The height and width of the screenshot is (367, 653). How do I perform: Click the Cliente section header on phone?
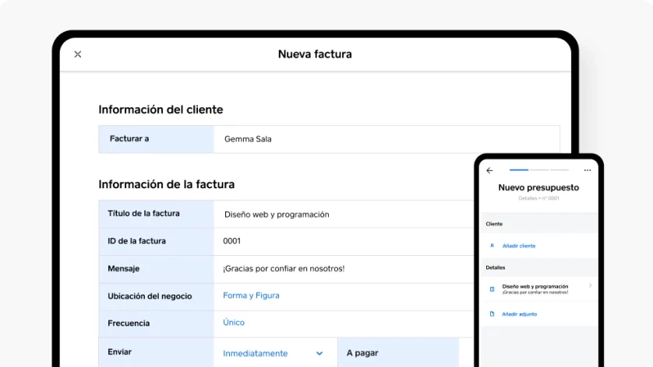[494, 224]
